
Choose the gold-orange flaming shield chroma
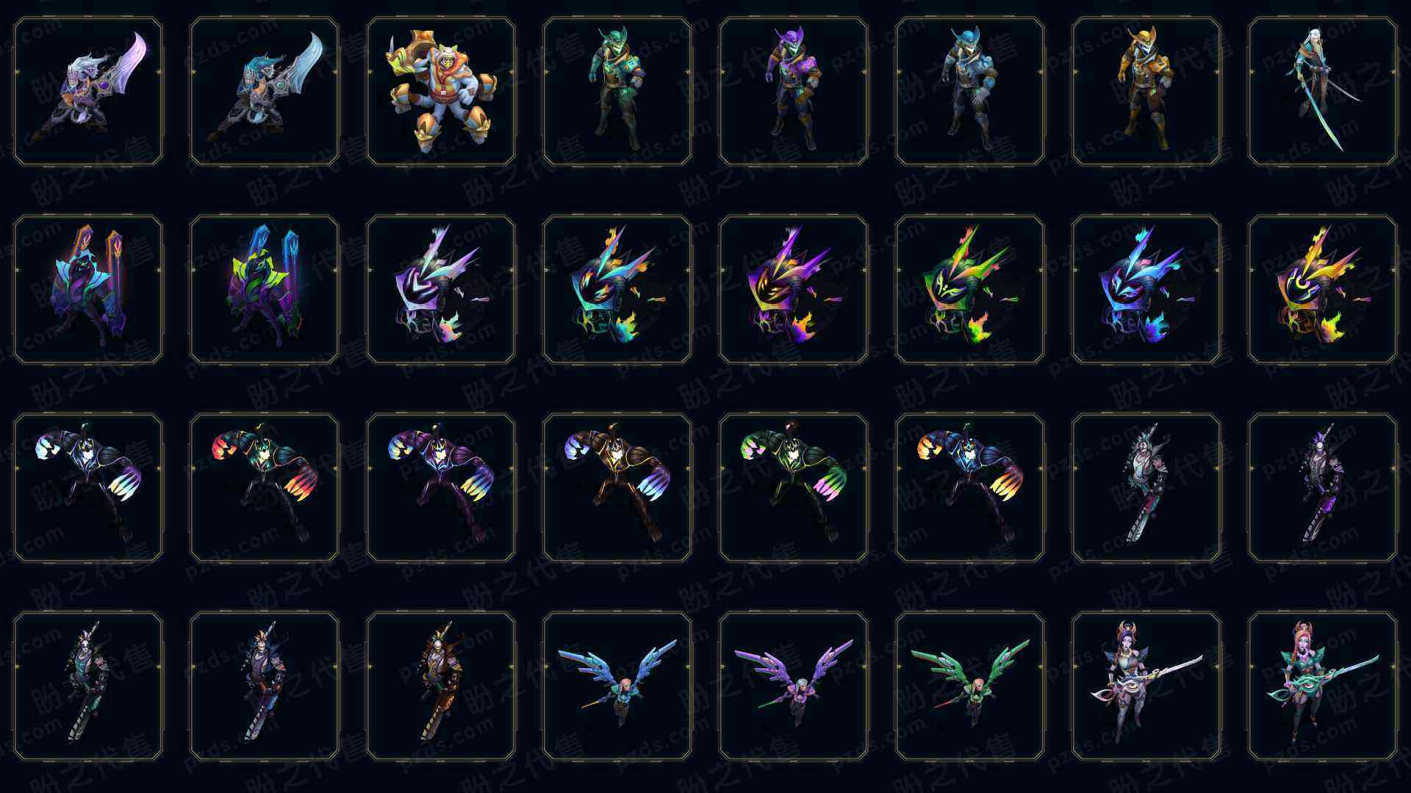pos(1323,289)
